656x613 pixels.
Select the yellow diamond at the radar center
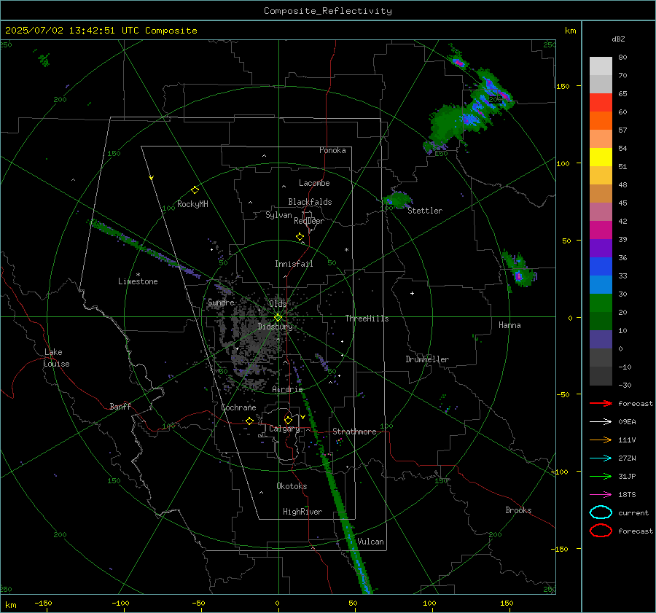click(278, 318)
